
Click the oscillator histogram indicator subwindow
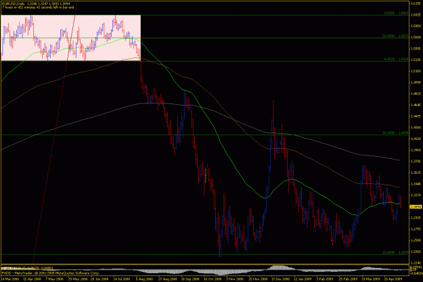click(x=205, y=270)
